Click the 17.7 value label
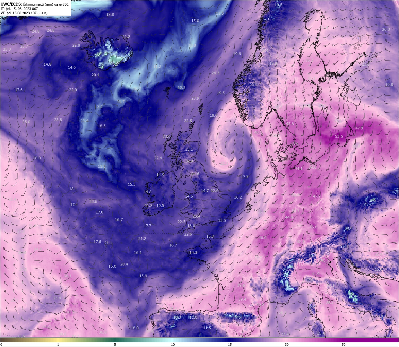Viewport: 399px width, 347px height. 147,226
